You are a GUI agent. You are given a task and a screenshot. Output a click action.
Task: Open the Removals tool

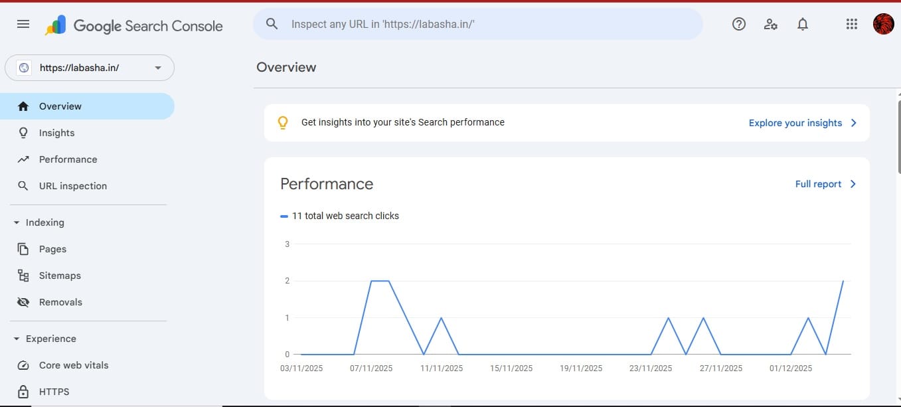point(60,302)
